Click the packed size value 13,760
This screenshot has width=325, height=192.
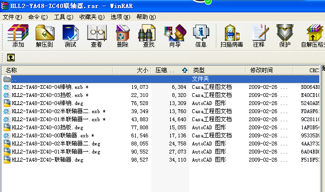(177, 112)
